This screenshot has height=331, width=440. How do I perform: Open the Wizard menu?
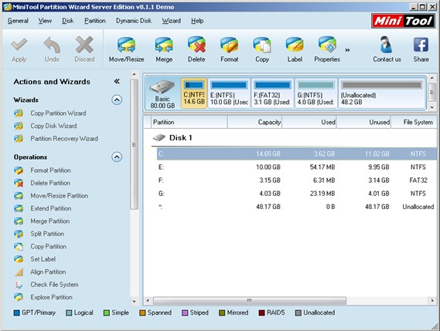[x=171, y=21]
